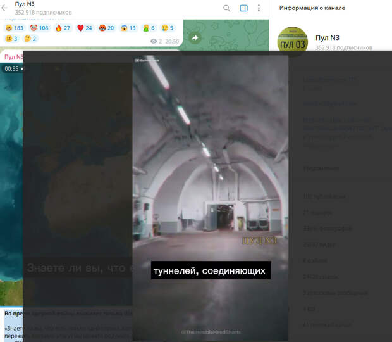
Task: Add the cursing face reaction with 20
Action: click(106, 28)
